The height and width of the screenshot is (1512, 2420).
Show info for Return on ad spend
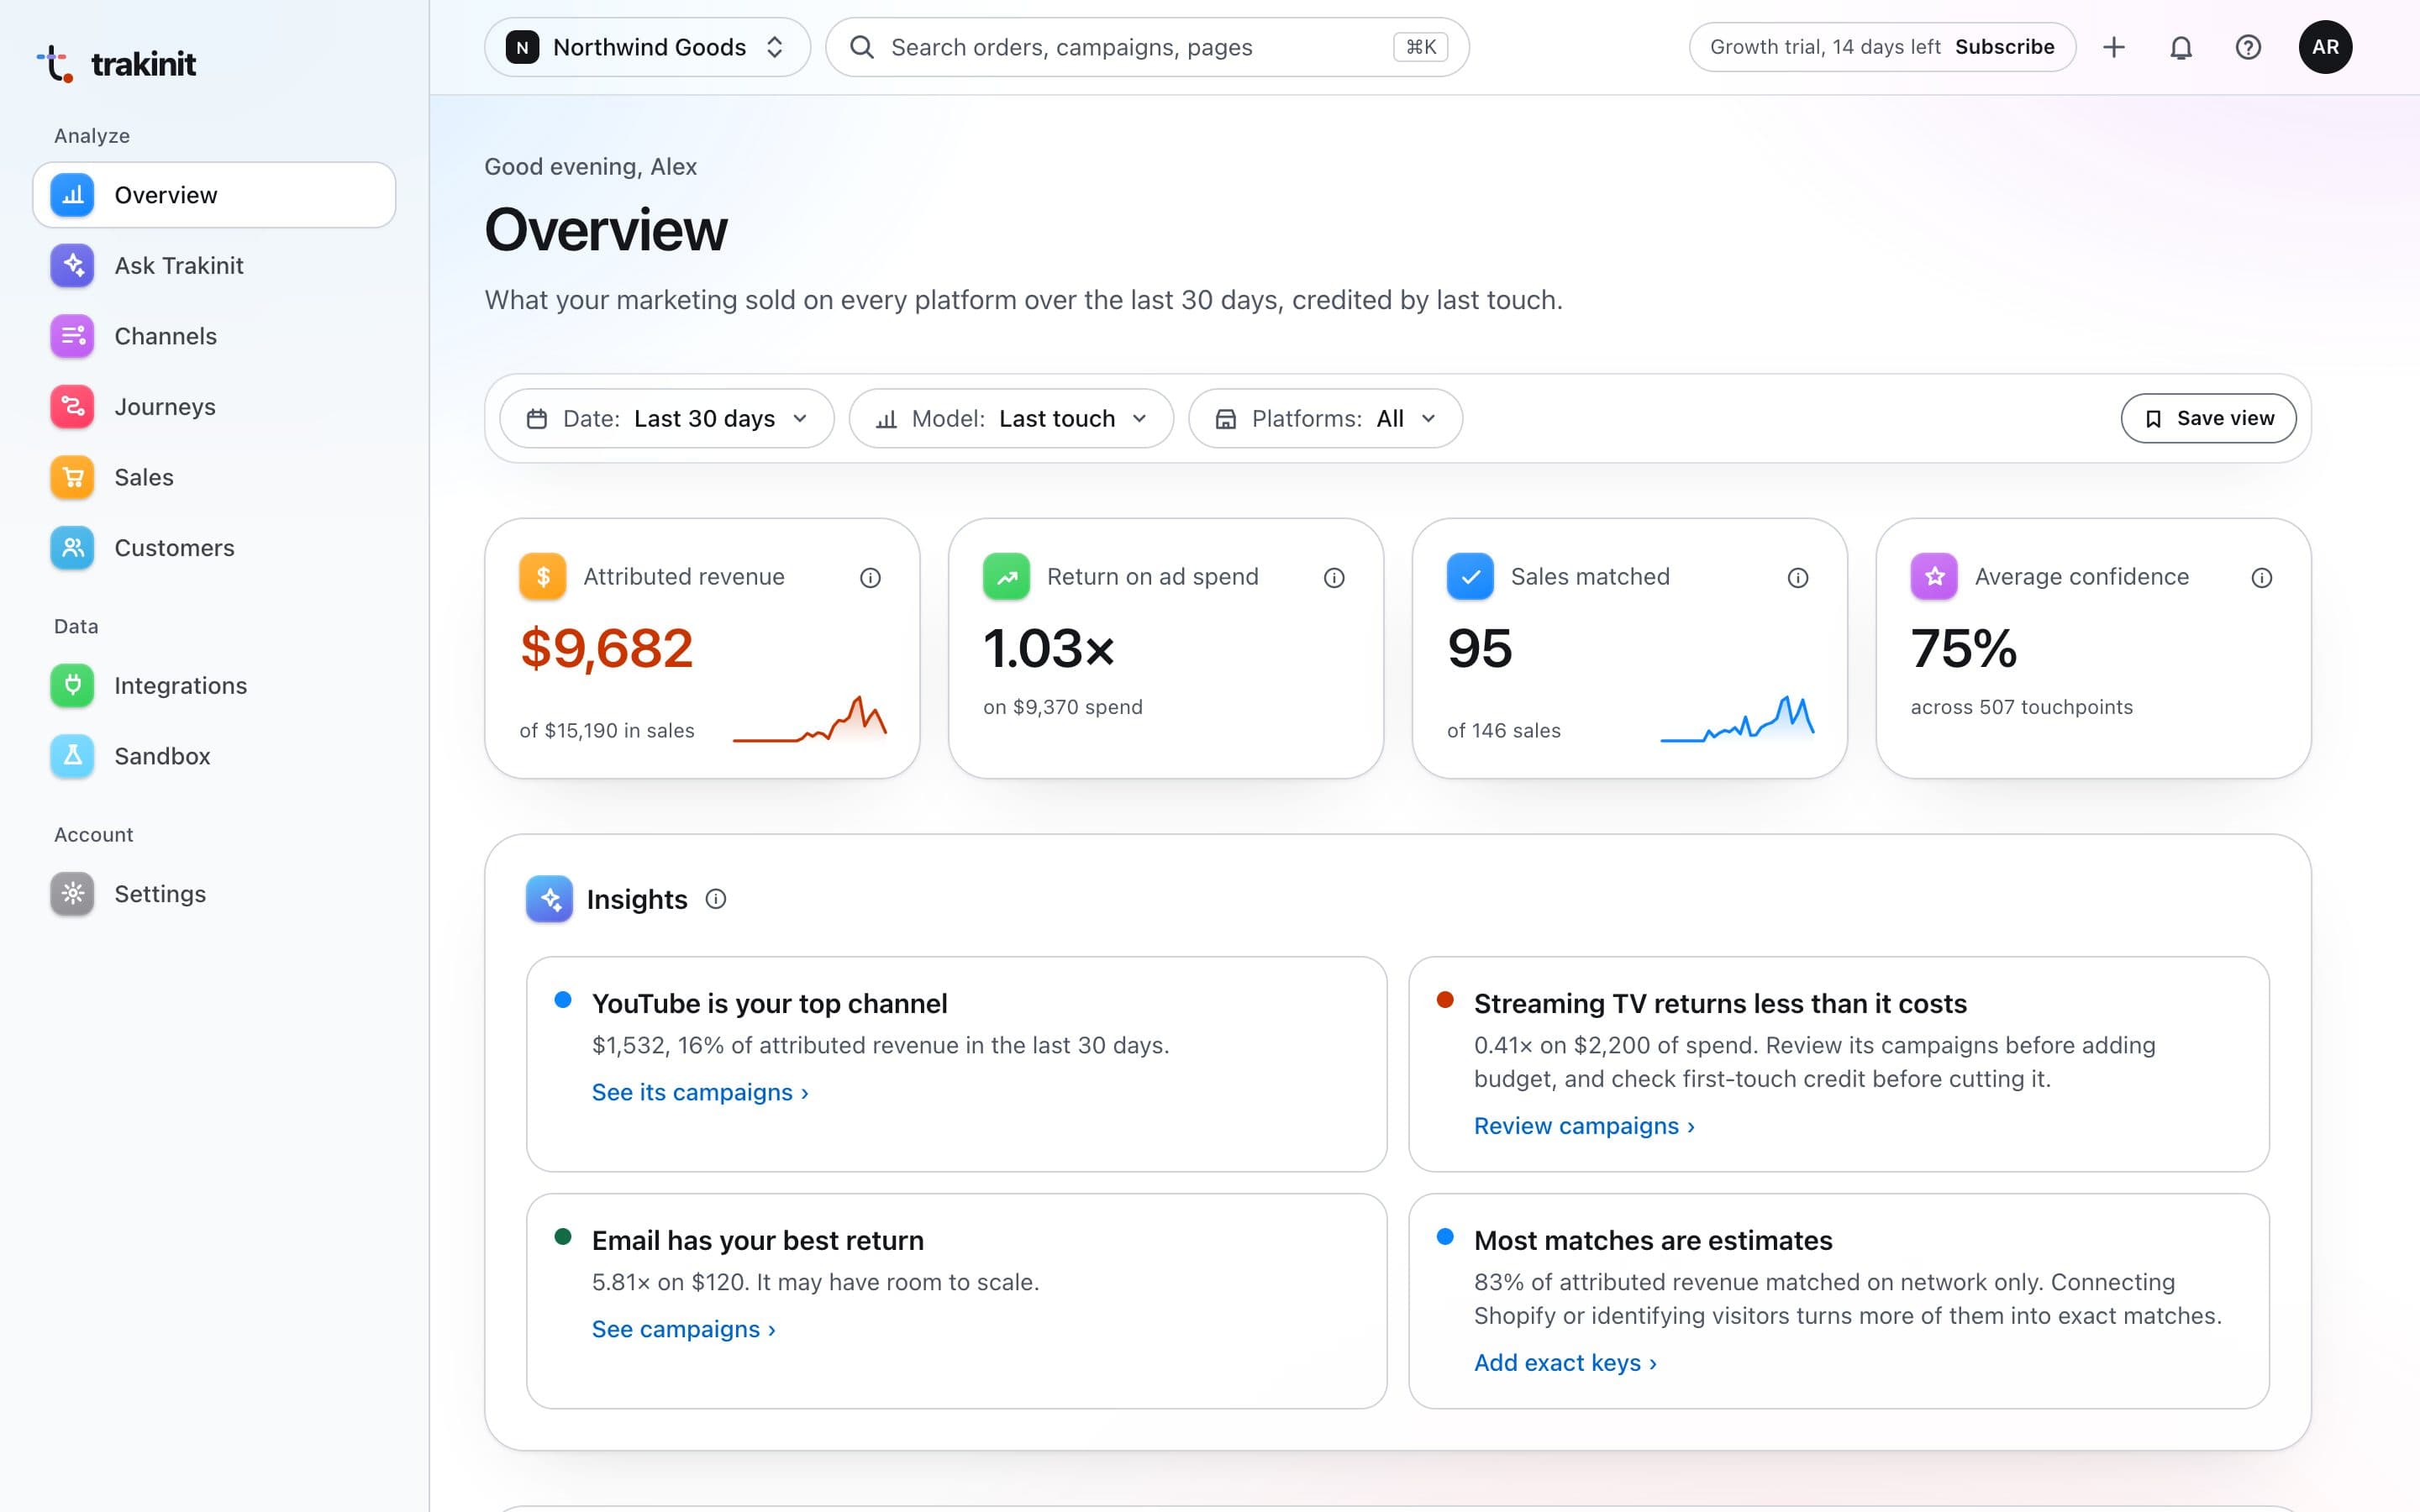pyautogui.click(x=1334, y=578)
